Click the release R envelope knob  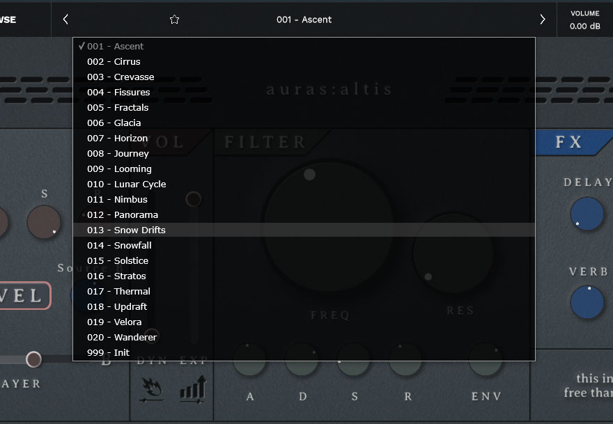(405, 359)
